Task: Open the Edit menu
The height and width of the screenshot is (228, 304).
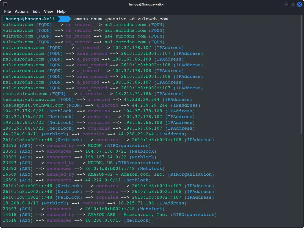Action: [x=36, y=12]
